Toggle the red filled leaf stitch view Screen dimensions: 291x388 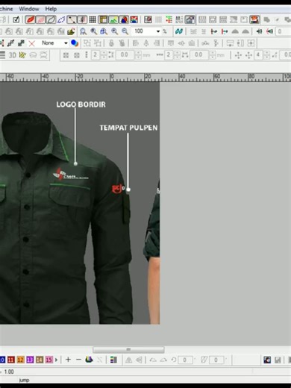pyautogui.click(x=31, y=19)
